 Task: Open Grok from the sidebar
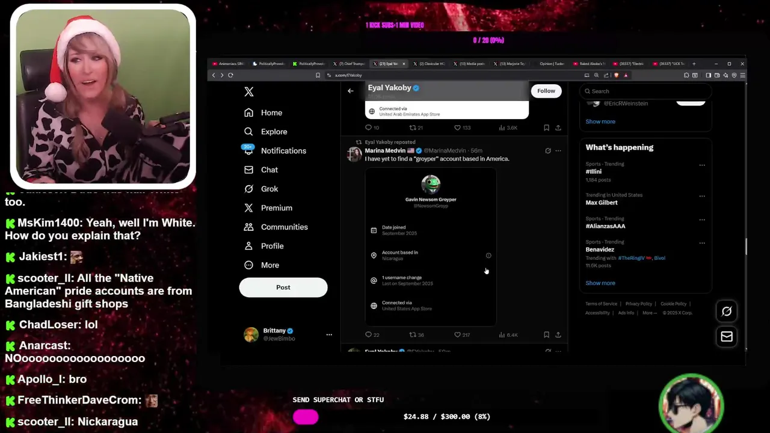[261, 189]
